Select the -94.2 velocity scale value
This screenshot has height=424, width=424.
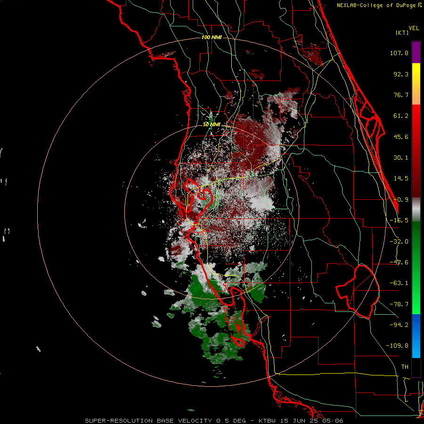pos(399,325)
